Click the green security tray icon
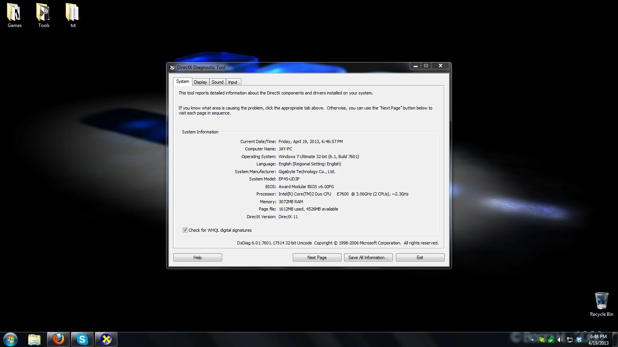 [x=551, y=340]
